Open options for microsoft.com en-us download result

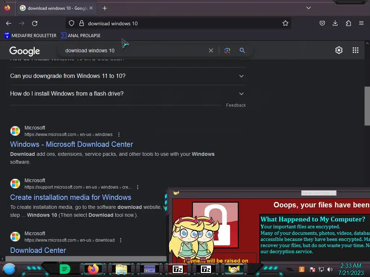(x=121, y=240)
